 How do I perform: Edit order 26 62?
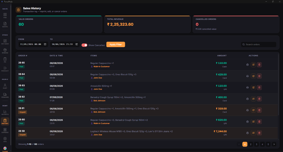pyautogui.click(x=253, y=99)
